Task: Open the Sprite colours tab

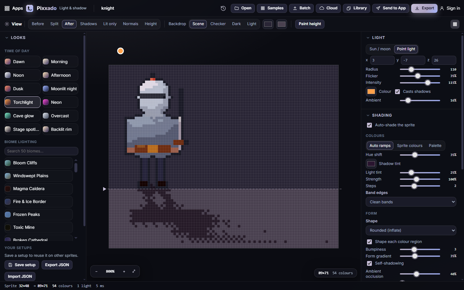Action: [x=410, y=146]
